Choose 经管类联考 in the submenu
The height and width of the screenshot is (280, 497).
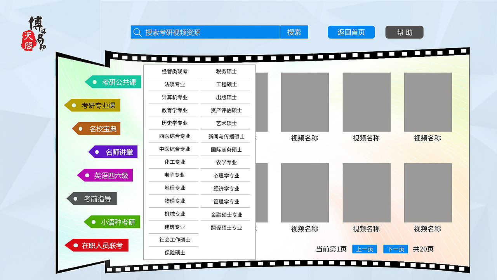tap(175, 72)
